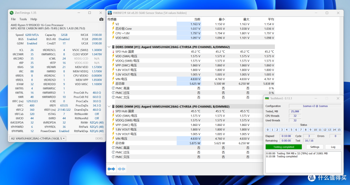Image resolution: width=350 pixels, height=185 pixels.
Task: Open the Tools menu in ZenTimings
Action: click(x=23, y=19)
